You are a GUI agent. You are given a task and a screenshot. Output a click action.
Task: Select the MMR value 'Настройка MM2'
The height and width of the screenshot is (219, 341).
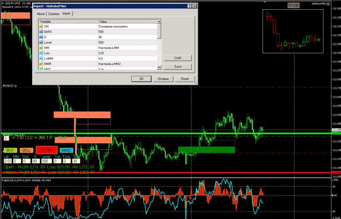[x=127, y=64]
